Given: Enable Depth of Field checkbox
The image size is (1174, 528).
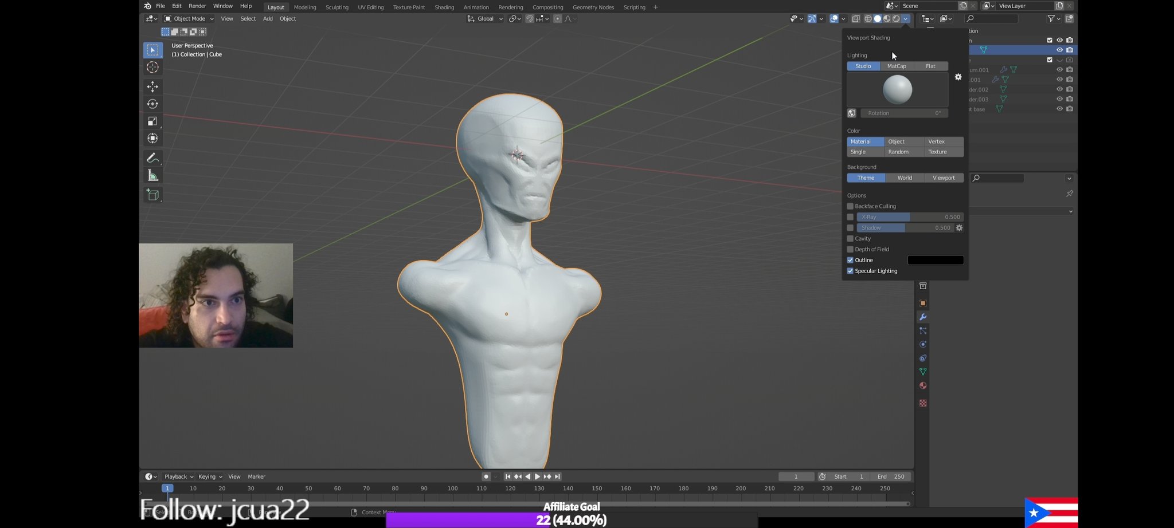Looking at the screenshot, I should coord(850,250).
